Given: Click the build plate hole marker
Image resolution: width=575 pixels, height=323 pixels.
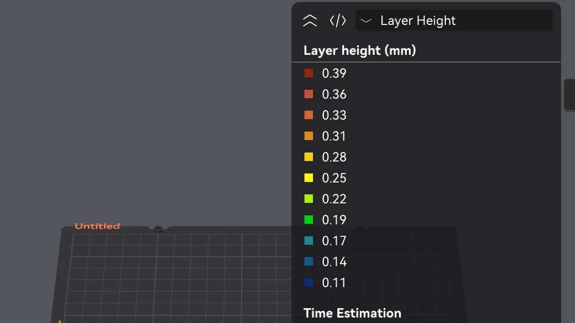Looking at the screenshot, I should [158, 229].
